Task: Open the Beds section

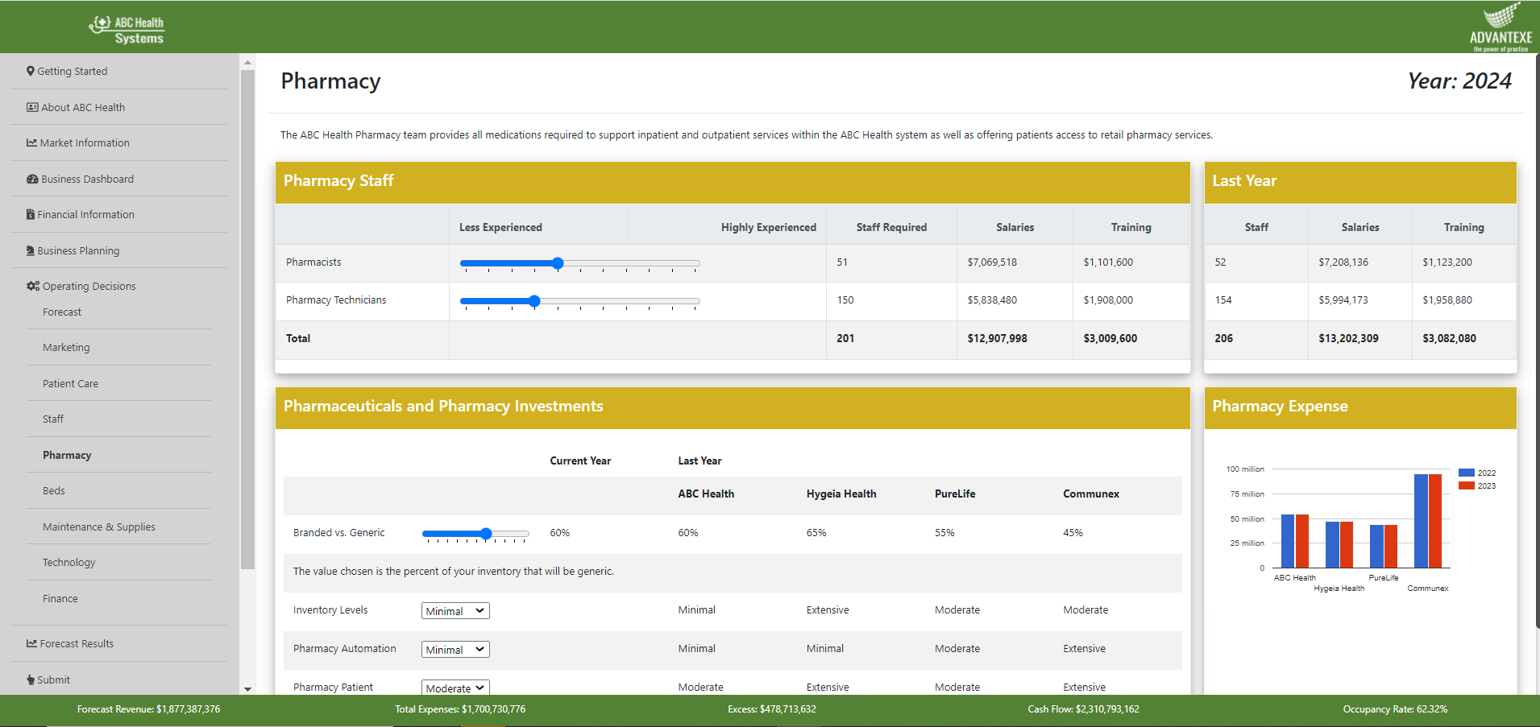Action: click(53, 490)
